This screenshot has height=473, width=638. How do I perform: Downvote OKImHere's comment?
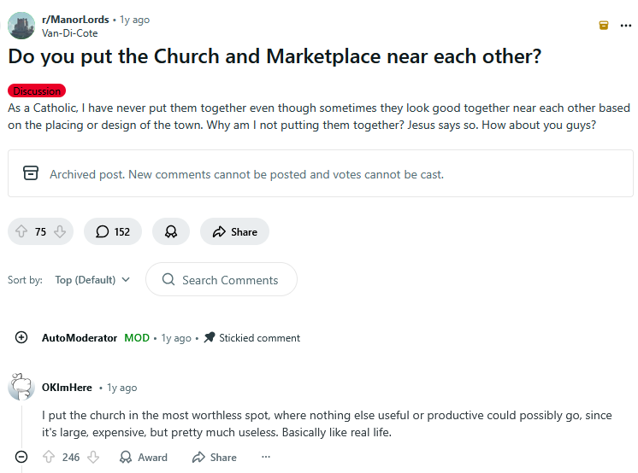(93, 457)
